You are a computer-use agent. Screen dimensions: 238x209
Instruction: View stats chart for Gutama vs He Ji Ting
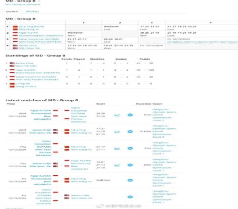pyautogui.click(x=117, y=148)
